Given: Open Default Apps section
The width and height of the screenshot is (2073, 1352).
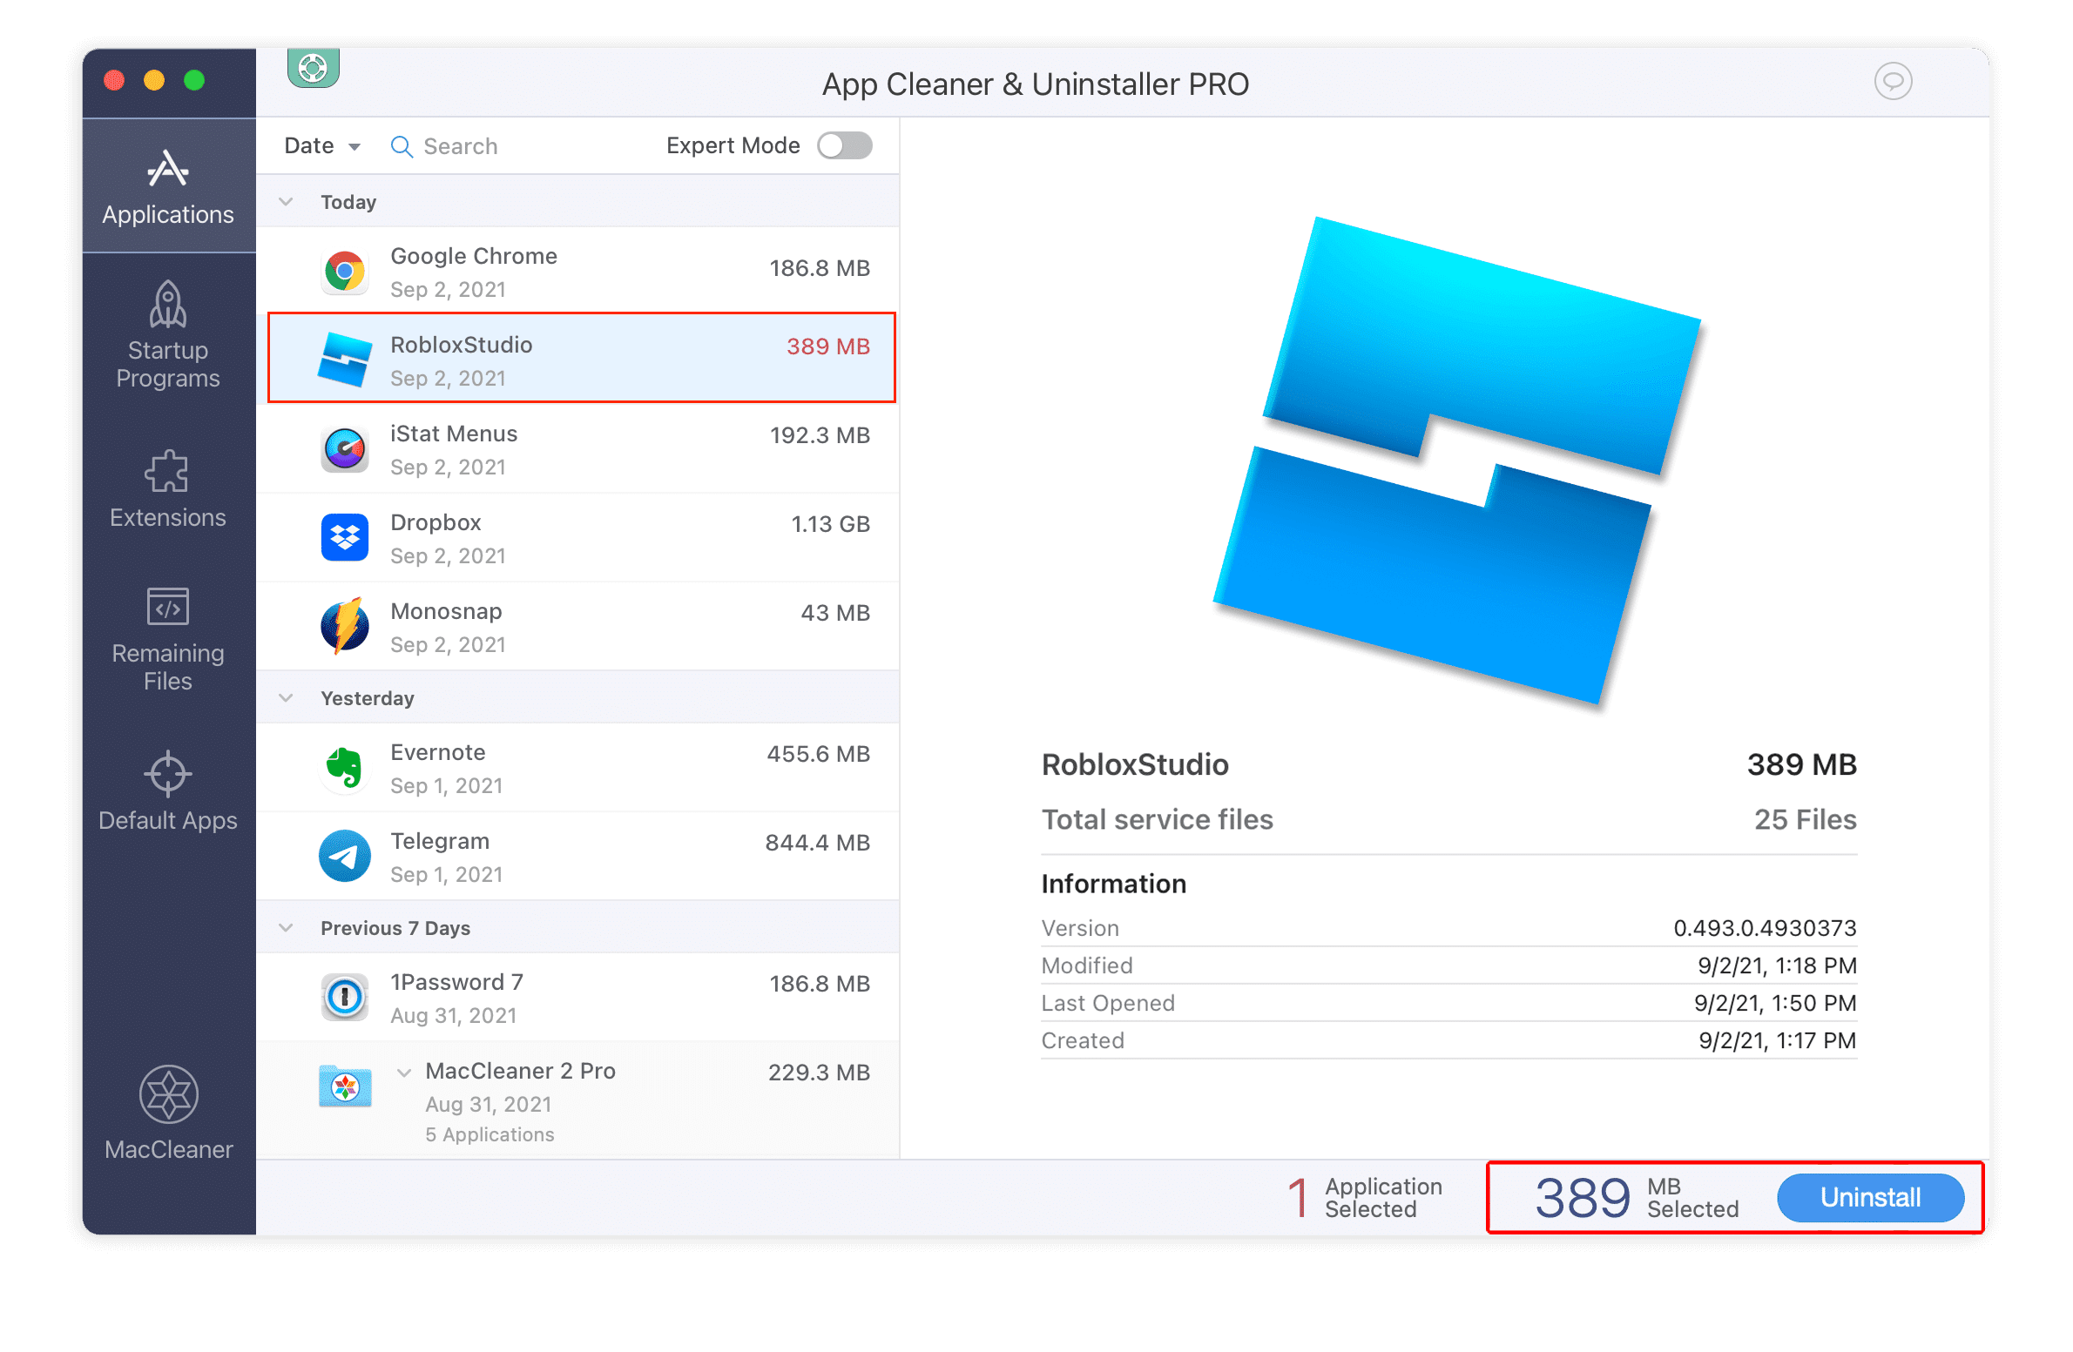Looking at the screenshot, I should [168, 791].
